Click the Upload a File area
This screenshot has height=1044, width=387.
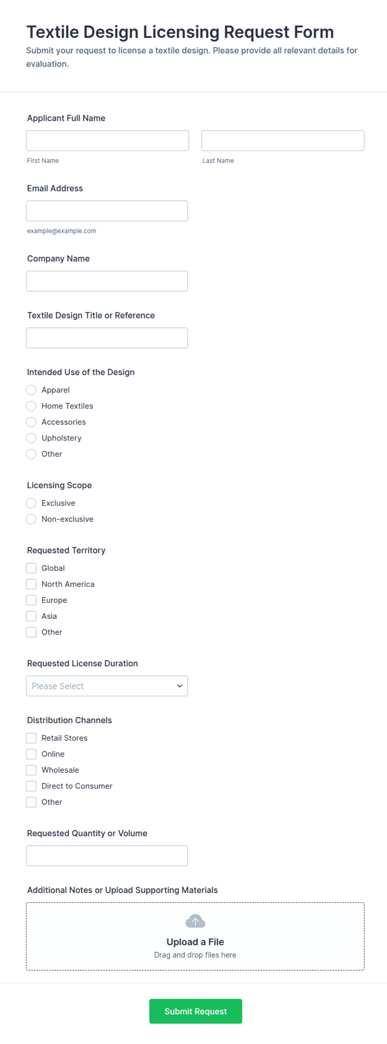pos(195,937)
